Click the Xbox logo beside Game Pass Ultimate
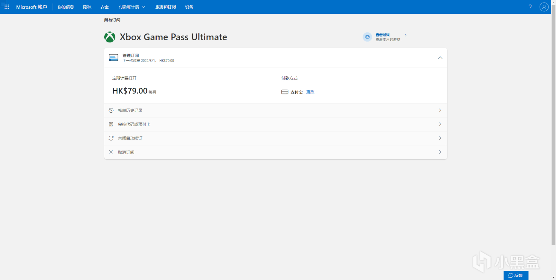 point(110,37)
